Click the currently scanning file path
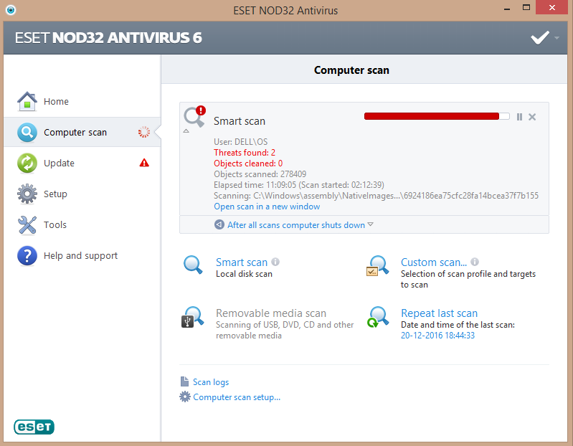Viewport: 573px width, 446px height. (x=376, y=196)
